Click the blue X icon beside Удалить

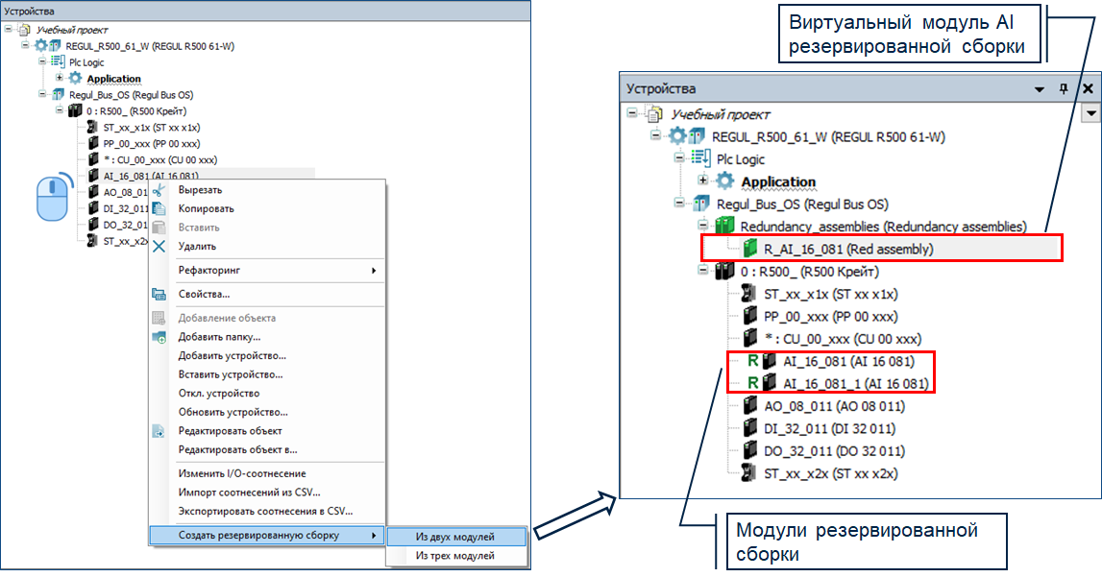point(159,247)
